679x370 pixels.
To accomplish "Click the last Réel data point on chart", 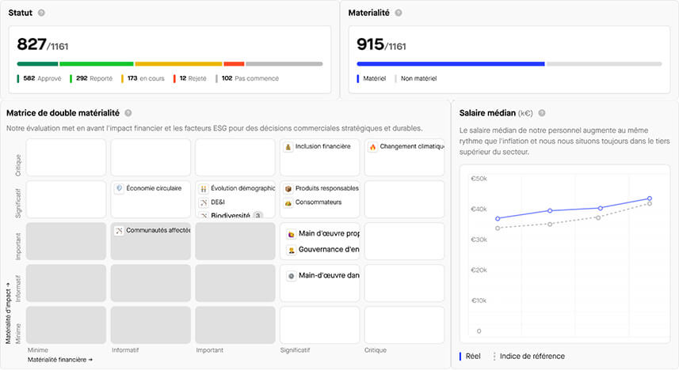I will (650, 198).
